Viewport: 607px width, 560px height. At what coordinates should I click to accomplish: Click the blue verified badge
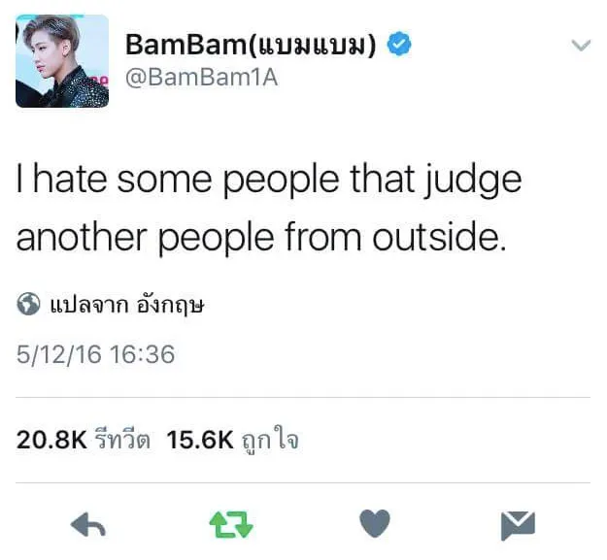(399, 44)
